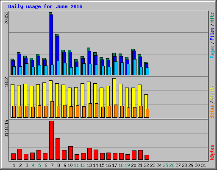The height and width of the screenshot is (170, 217).
Task: Select the tall blue Files bar for day 7
Action: pos(51,40)
